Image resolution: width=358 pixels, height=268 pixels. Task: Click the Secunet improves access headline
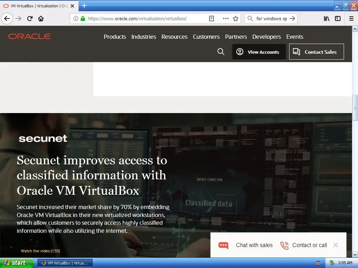pos(92,175)
